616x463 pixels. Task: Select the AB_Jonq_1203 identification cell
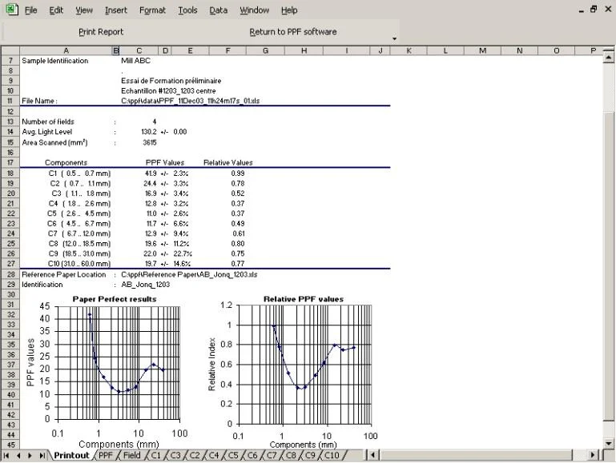click(145, 285)
